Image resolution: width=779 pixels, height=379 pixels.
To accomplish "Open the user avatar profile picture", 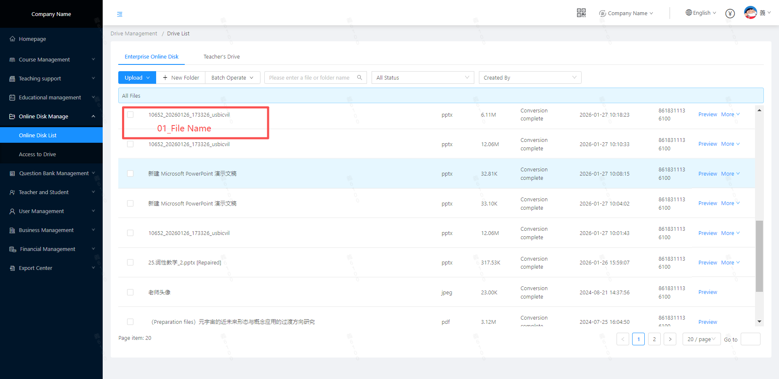I will [750, 13].
